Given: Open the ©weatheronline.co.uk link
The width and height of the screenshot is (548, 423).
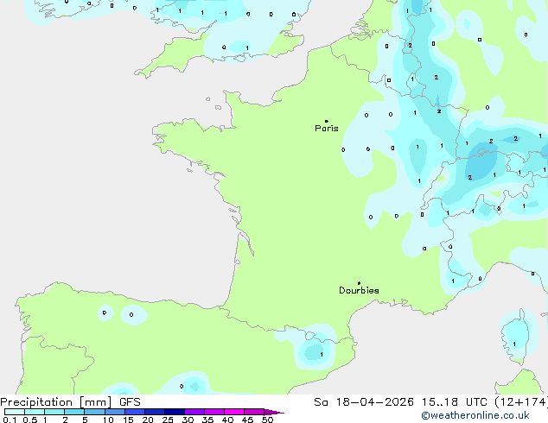Looking at the screenshot, I should pyautogui.click(x=475, y=415).
